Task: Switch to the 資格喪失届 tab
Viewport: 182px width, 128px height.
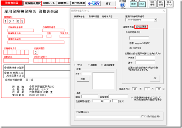Action: point(128,27)
